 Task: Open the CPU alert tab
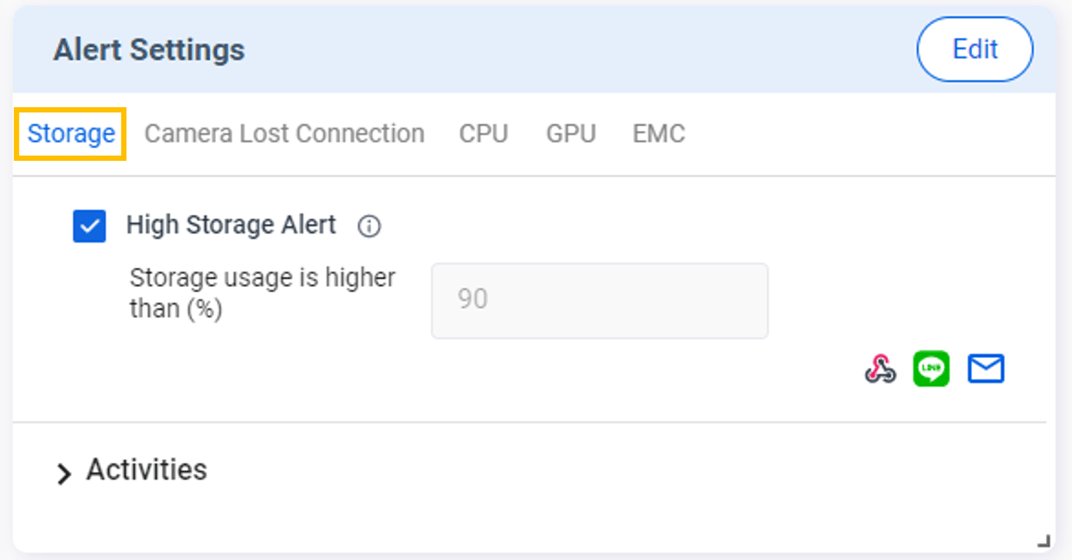pos(483,134)
